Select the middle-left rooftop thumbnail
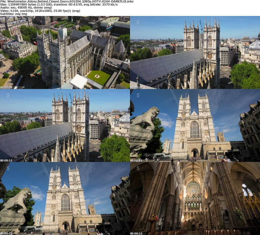The image size is (260, 235). [x=65, y=125]
